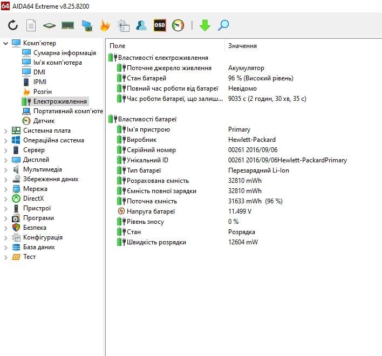Click the CPU chip toolbar icon

click(49, 25)
